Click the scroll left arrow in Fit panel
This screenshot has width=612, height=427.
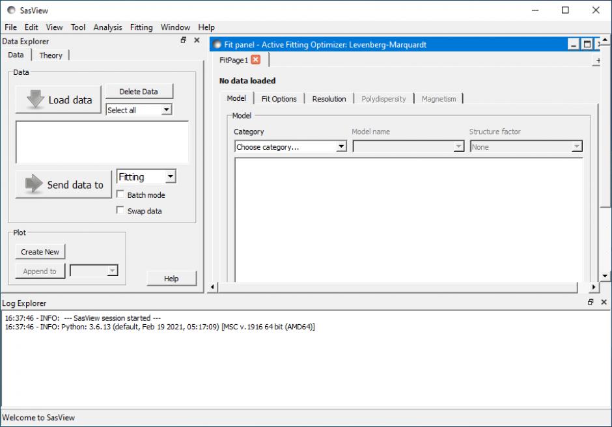[212, 287]
